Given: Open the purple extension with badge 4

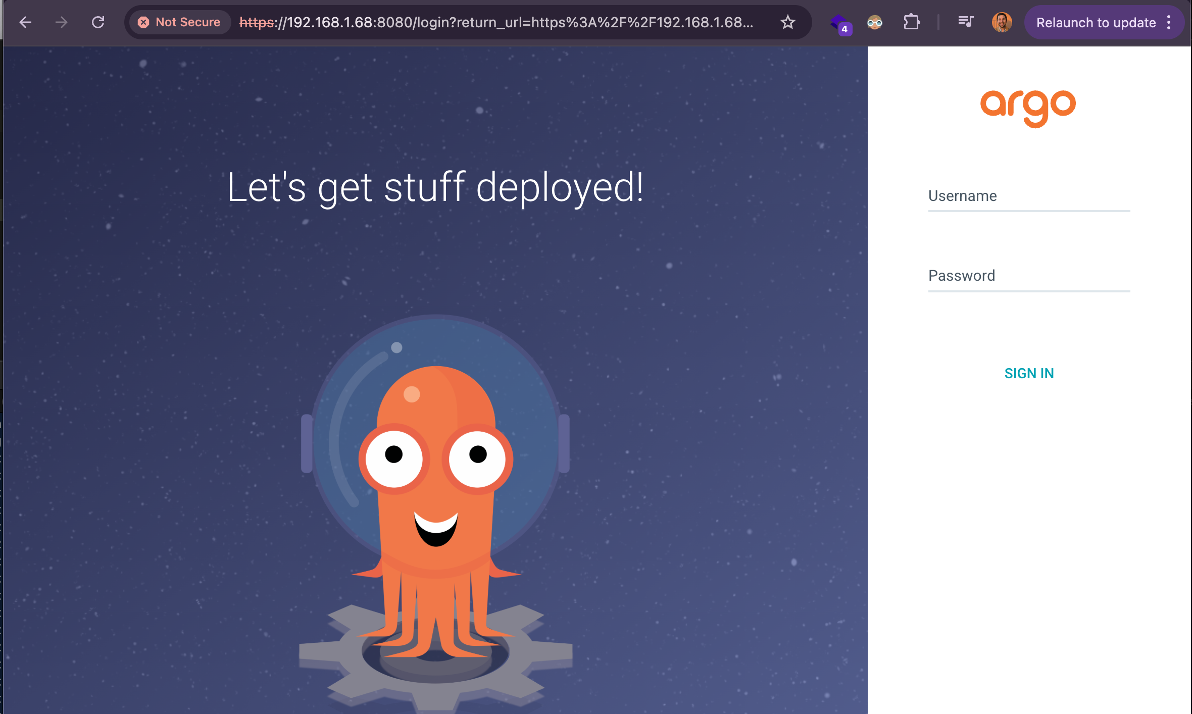Looking at the screenshot, I should 839,23.
